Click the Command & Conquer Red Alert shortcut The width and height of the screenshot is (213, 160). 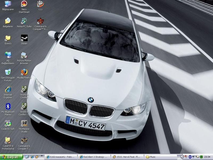pyautogui.click(x=40, y=21)
